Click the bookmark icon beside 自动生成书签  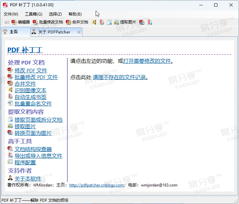point(10,96)
